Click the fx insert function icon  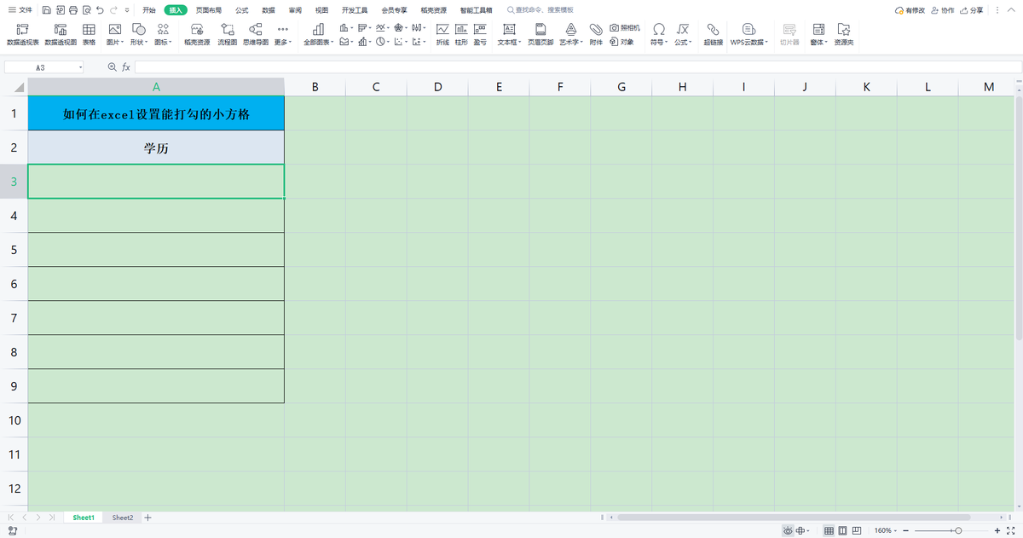pos(126,67)
